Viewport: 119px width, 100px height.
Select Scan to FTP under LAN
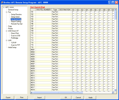[x=15, y=45]
